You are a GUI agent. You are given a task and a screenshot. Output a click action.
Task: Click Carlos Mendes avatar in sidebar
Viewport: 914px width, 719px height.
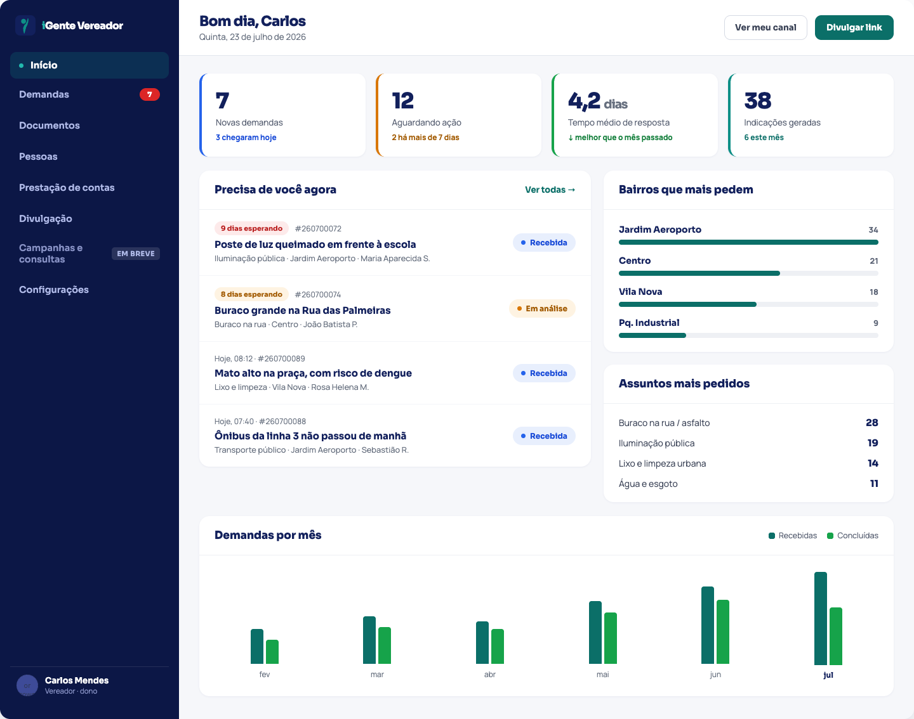click(27, 685)
